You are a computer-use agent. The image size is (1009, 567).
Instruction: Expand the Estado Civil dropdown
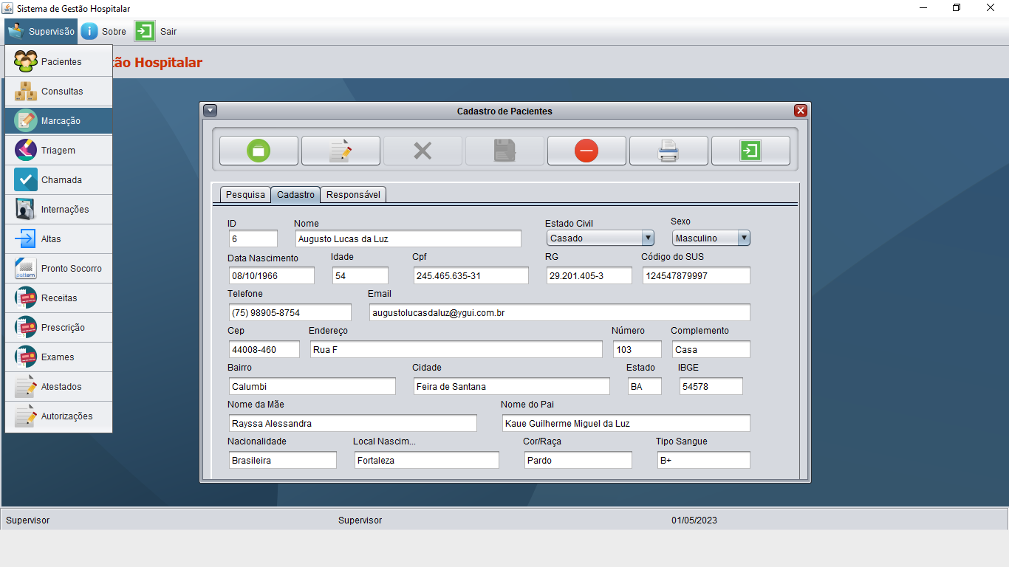tap(648, 238)
